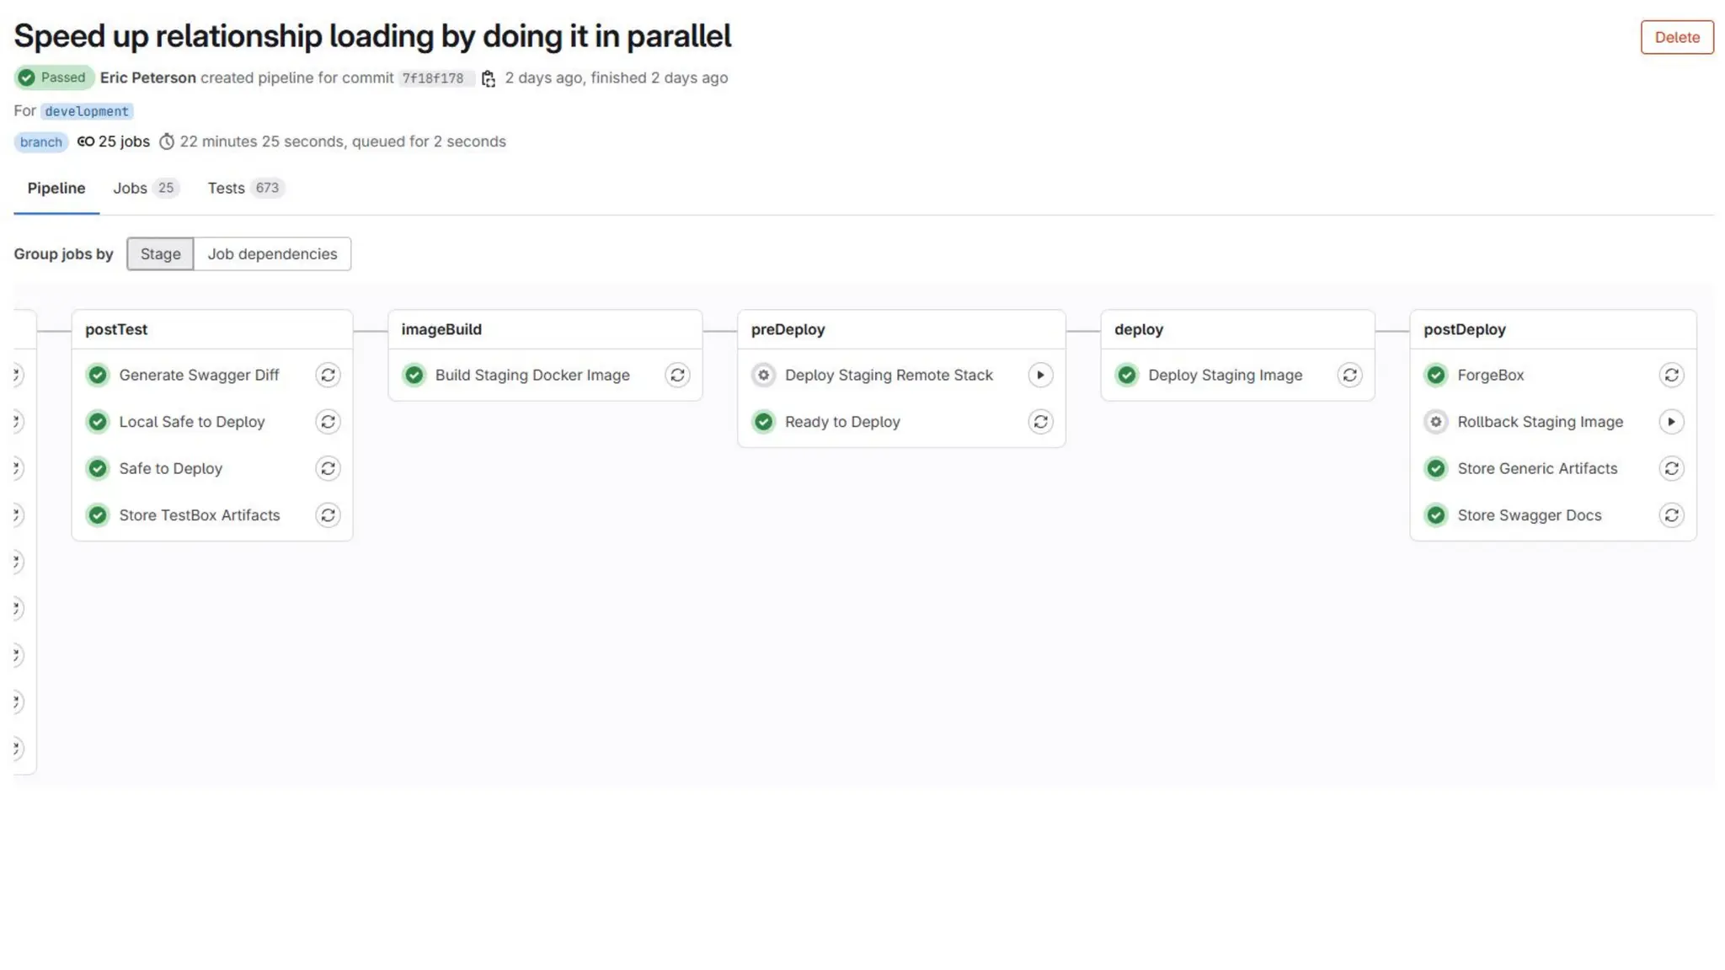
Task: Retry the Build Staging Docker Image job
Action: click(677, 375)
